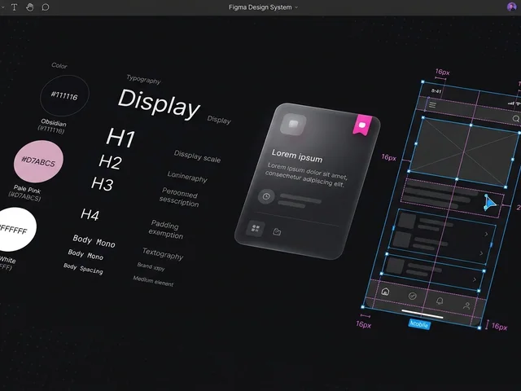This screenshot has height=391, width=521.
Task: Select the Hand tool in the toolbar
Action: [x=30, y=7]
